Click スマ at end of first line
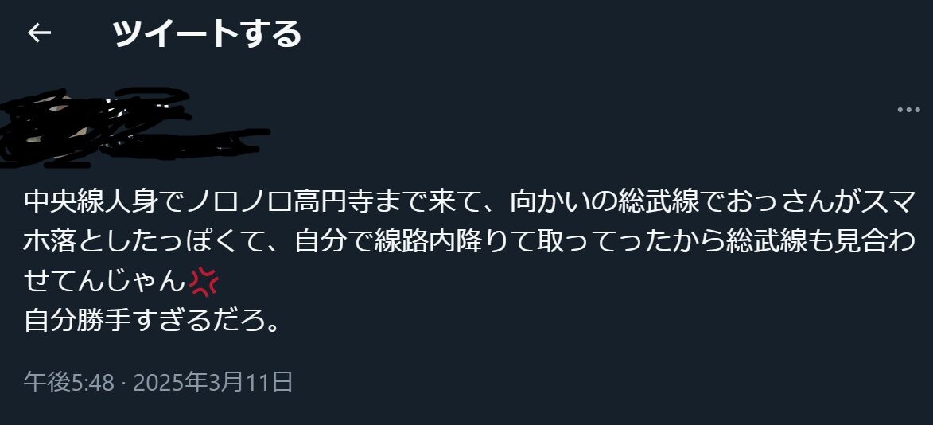Image resolution: width=933 pixels, height=425 pixels. (888, 202)
